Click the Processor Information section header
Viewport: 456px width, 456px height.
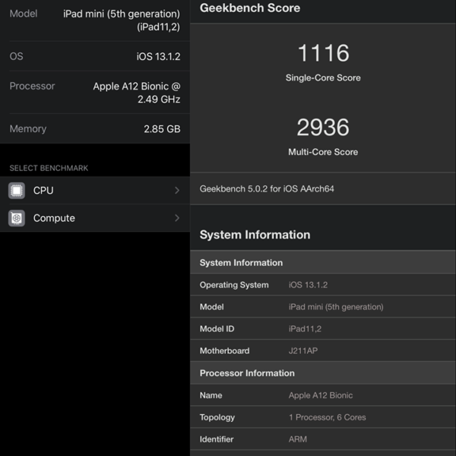coord(247,373)
